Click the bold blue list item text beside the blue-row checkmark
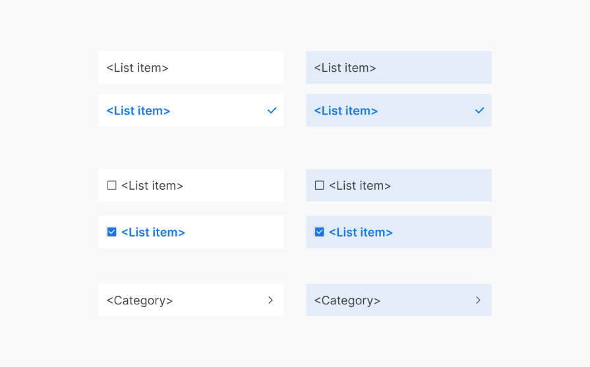The width and height of the screenshot is (590, 367). point(346,111)
